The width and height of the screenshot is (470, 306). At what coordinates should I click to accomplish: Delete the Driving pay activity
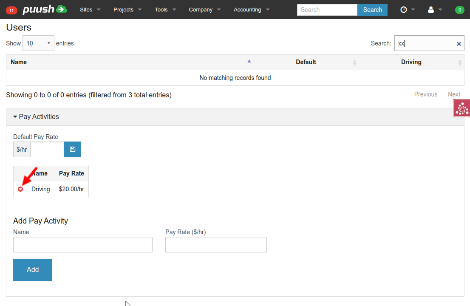(20, 189)
